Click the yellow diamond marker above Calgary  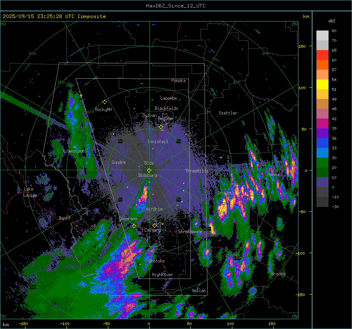point(154,225)
